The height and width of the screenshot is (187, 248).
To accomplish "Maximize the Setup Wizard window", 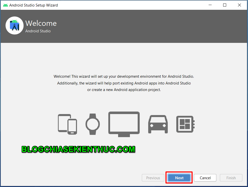I will click(225, 5).
